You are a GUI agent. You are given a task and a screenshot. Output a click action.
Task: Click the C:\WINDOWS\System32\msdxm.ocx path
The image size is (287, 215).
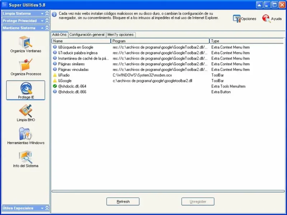tap(142, 75)
